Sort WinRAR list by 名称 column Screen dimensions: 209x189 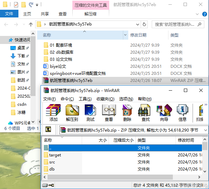(x=62, y=140)
